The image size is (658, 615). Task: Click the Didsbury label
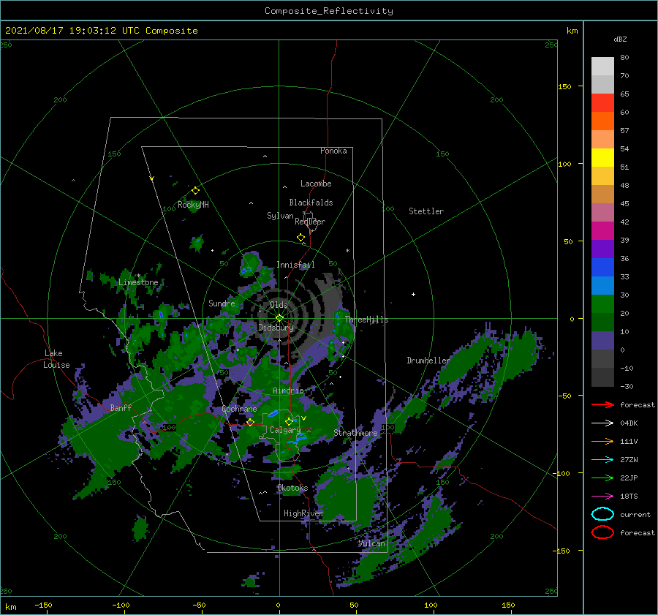(276, 328)
